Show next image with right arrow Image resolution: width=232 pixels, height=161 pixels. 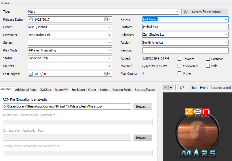pyautogui.click(x=171, y=87)
